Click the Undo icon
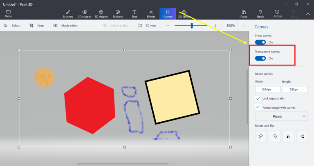 (260, 14)
